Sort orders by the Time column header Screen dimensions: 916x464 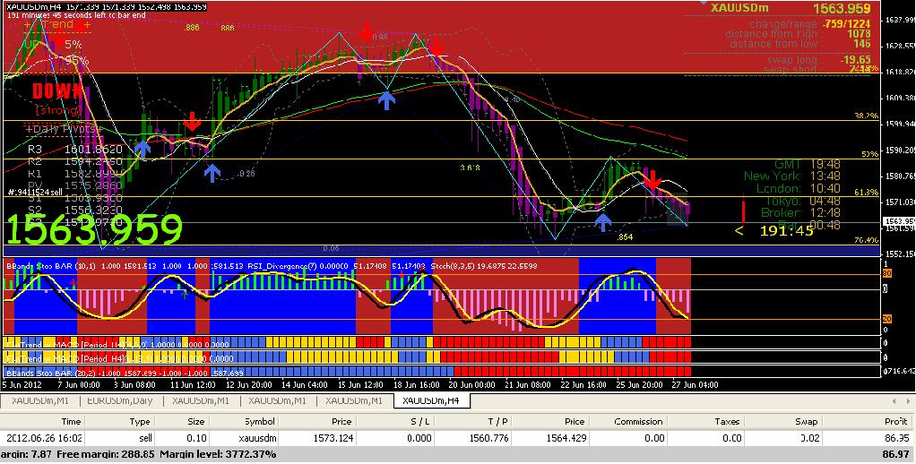(70, 420)
